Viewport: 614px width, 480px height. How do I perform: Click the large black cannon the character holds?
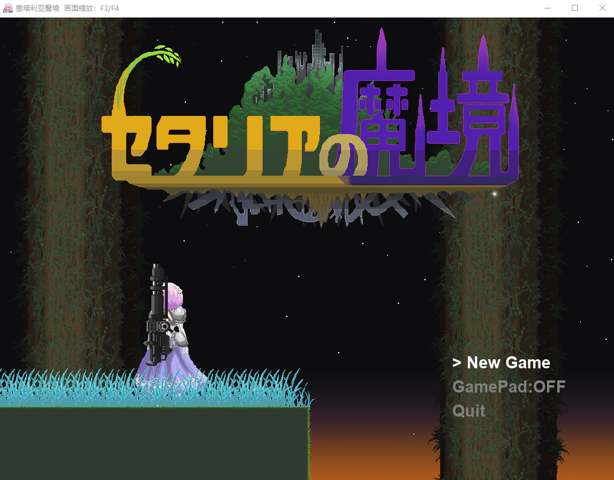(158, 314)
